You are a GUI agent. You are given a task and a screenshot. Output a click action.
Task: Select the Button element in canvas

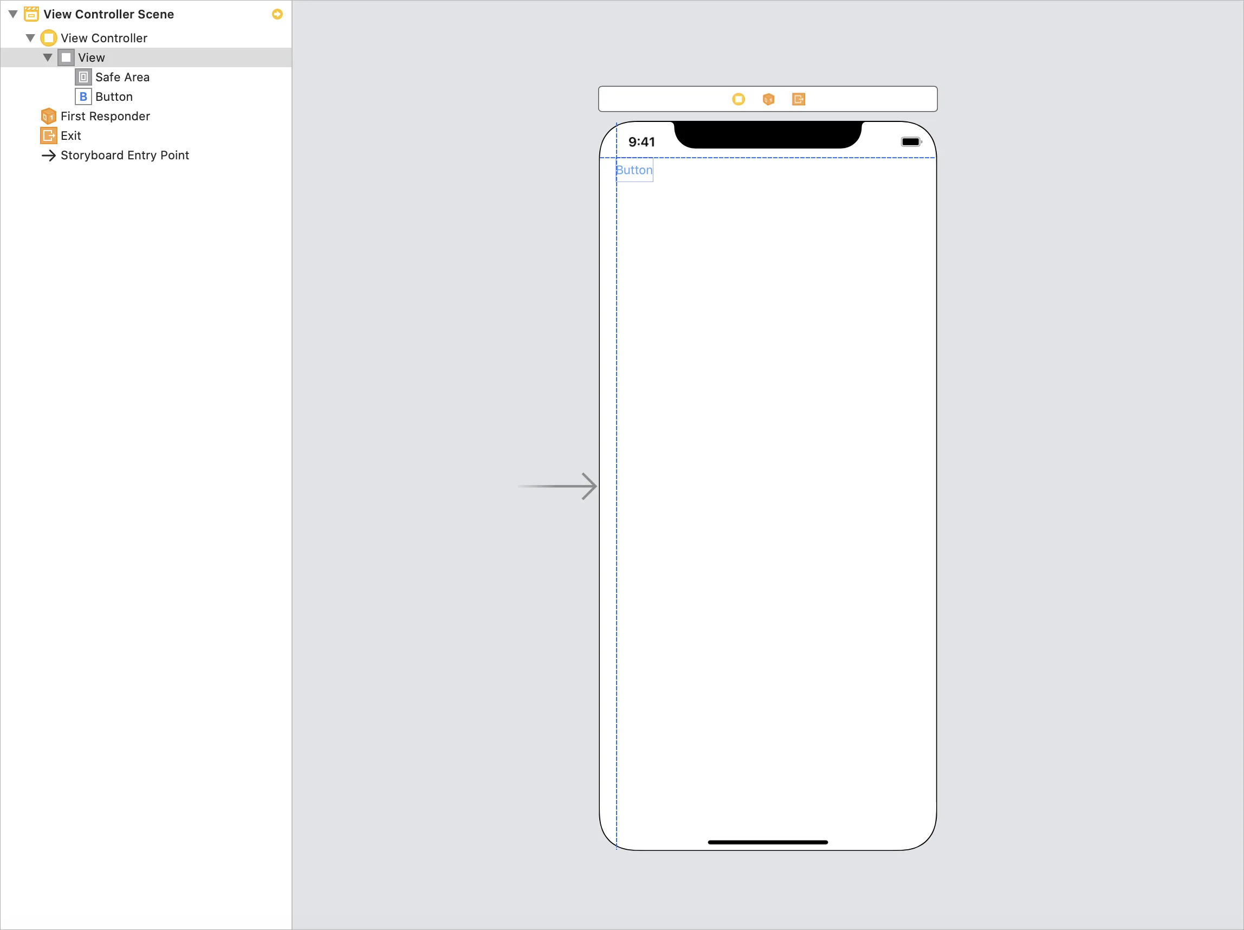coord(633,169)
